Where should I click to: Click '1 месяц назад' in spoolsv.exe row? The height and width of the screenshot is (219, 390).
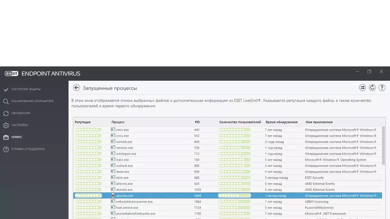pos(276,195)
